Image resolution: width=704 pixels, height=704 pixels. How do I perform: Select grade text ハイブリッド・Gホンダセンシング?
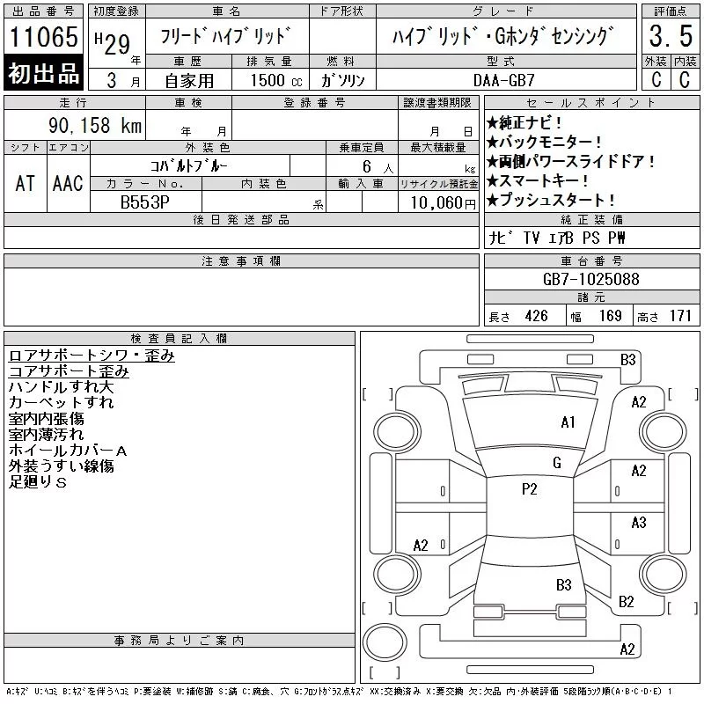(x=502, y=36)
